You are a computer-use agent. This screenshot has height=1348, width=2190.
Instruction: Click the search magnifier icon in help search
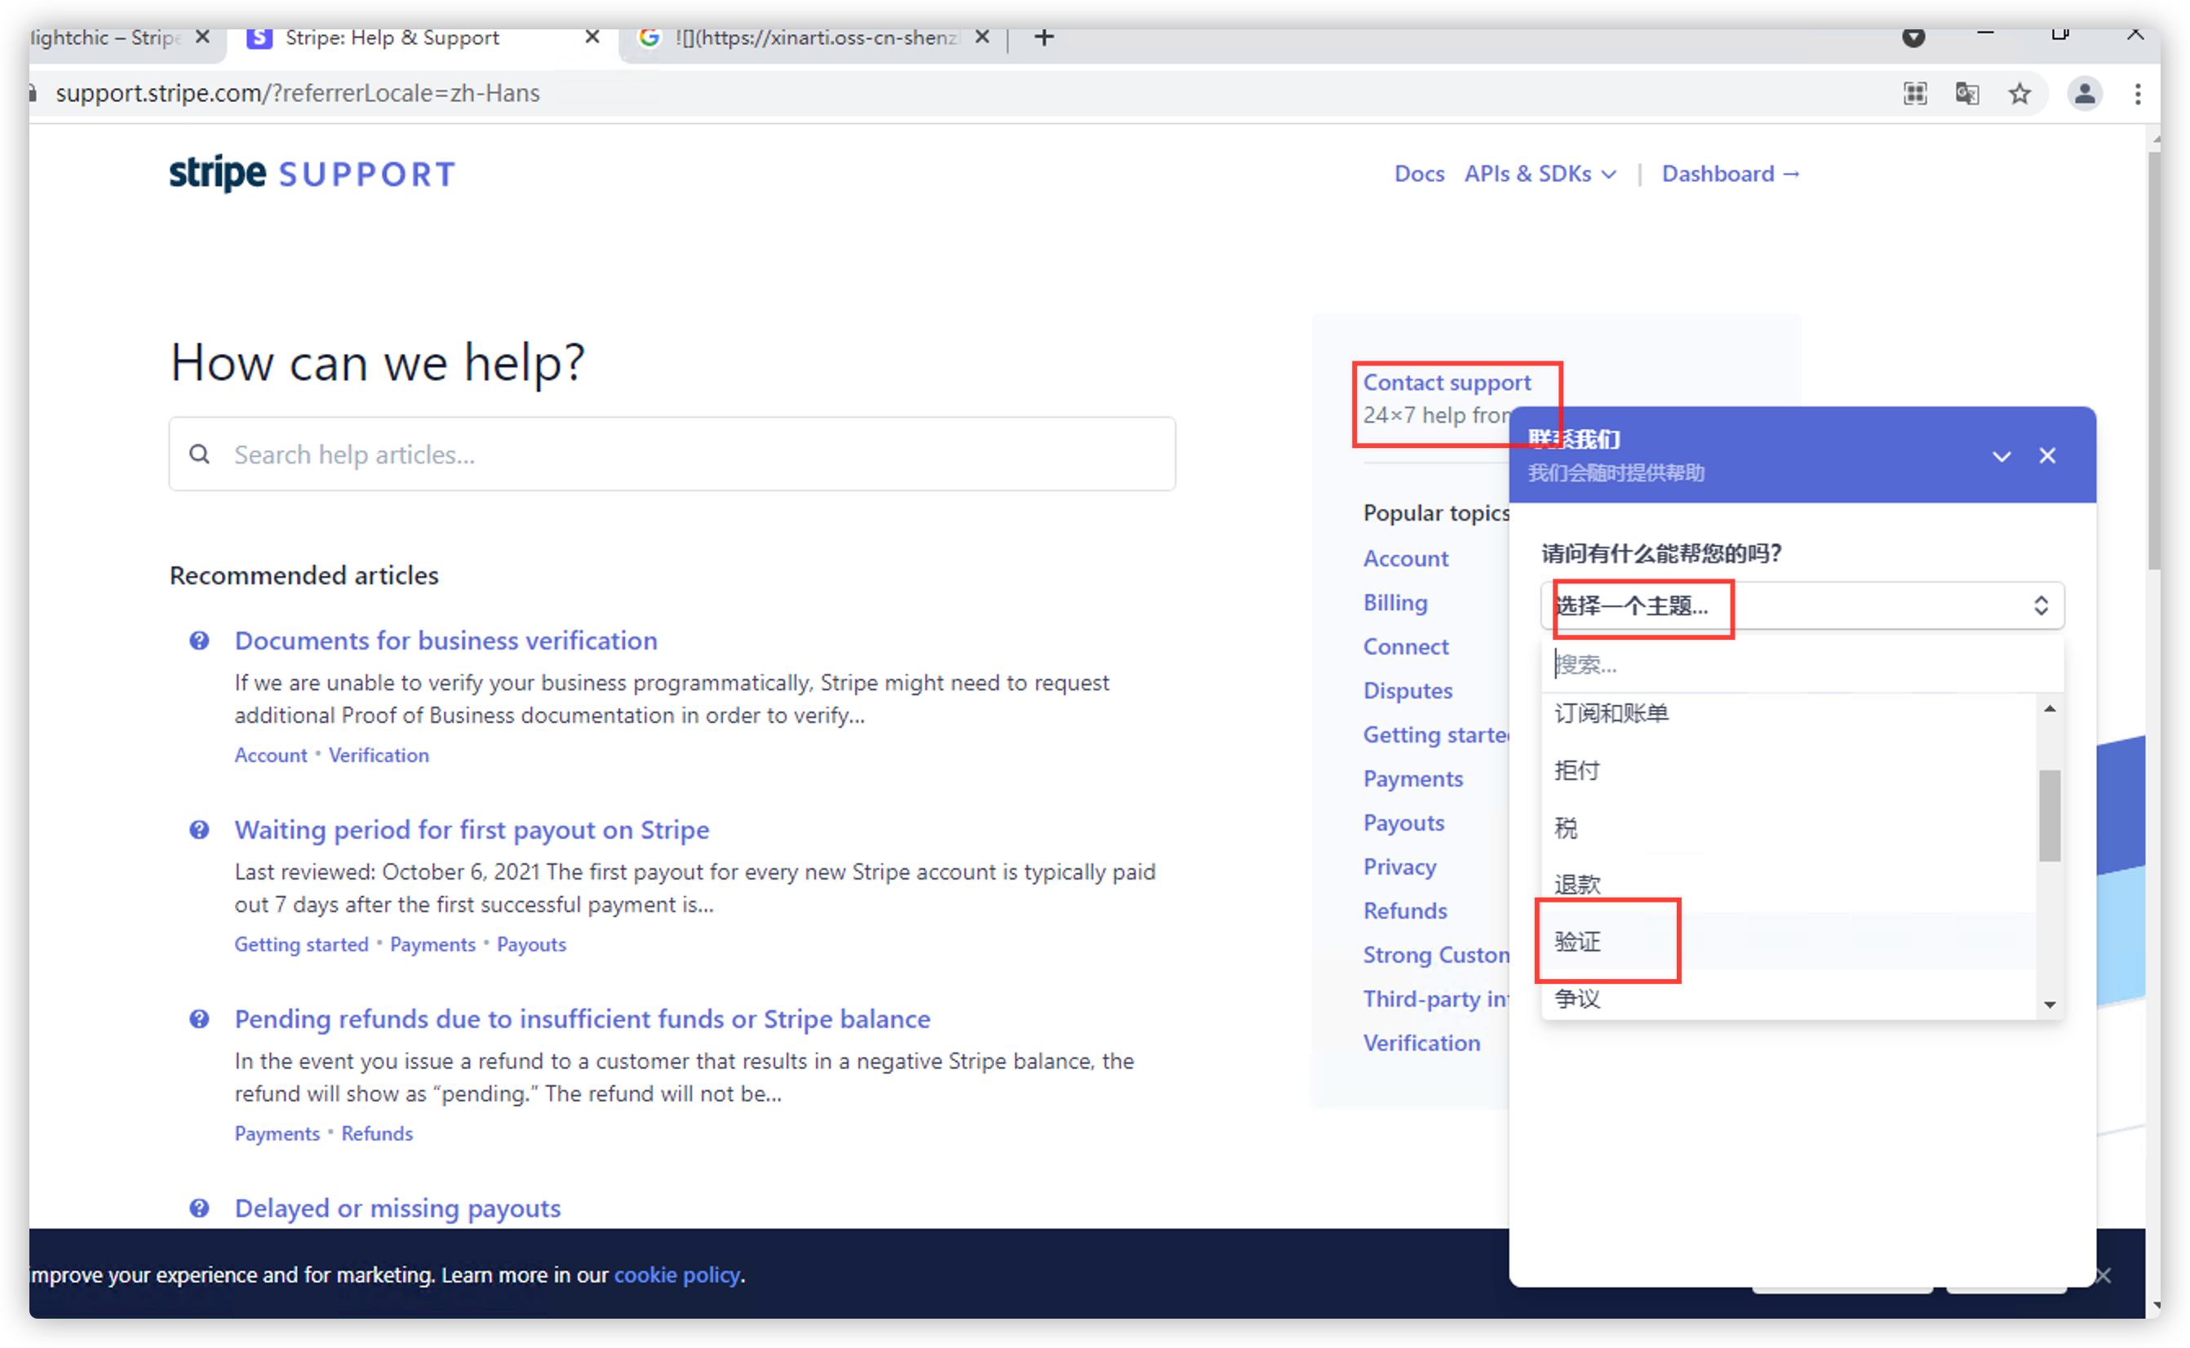pos(200,455)
